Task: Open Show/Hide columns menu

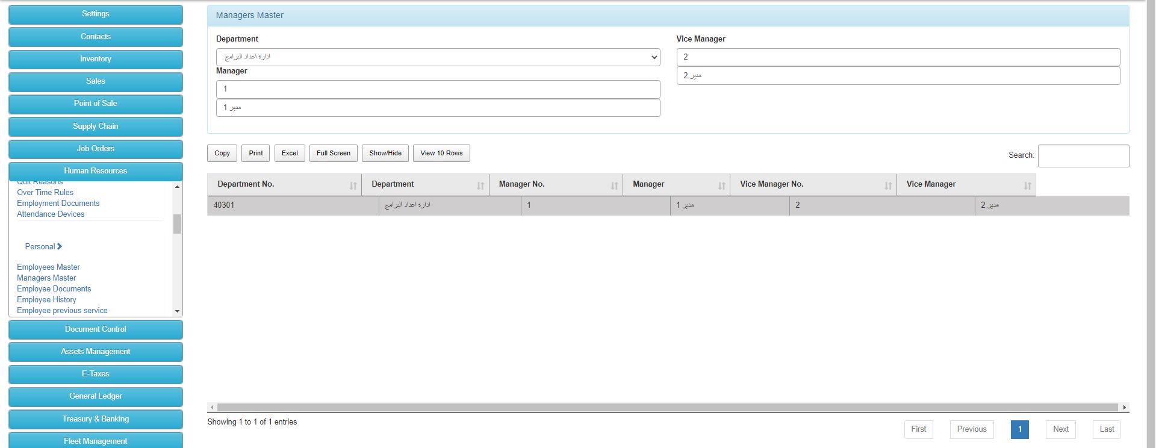Action: pos(385,153)
